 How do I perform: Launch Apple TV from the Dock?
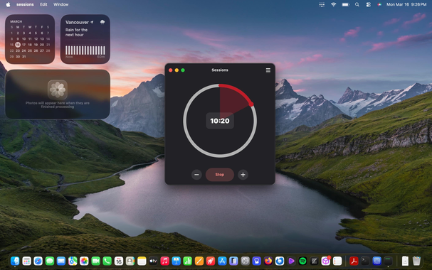pyautogui.click(x=153, y=261)
